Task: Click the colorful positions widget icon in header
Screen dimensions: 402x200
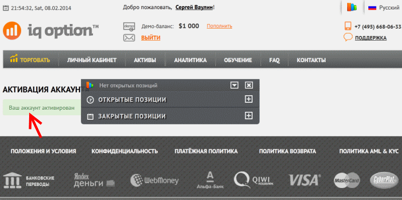Action: tap(352, 7)
